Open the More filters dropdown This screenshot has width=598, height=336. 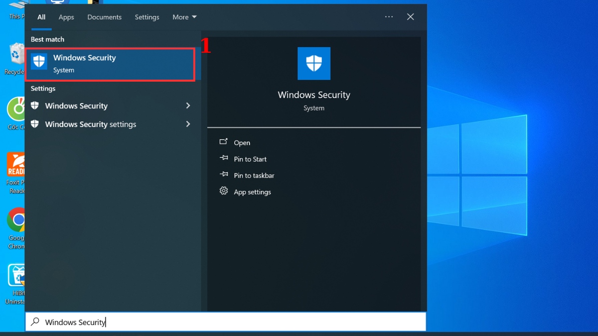[x=184, y=16]
